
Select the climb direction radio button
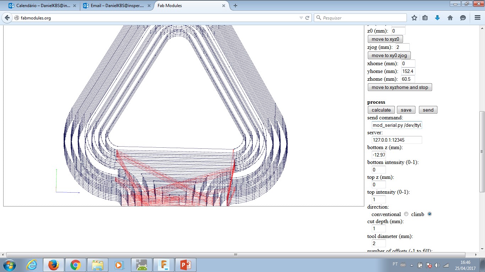pos(430,214)
